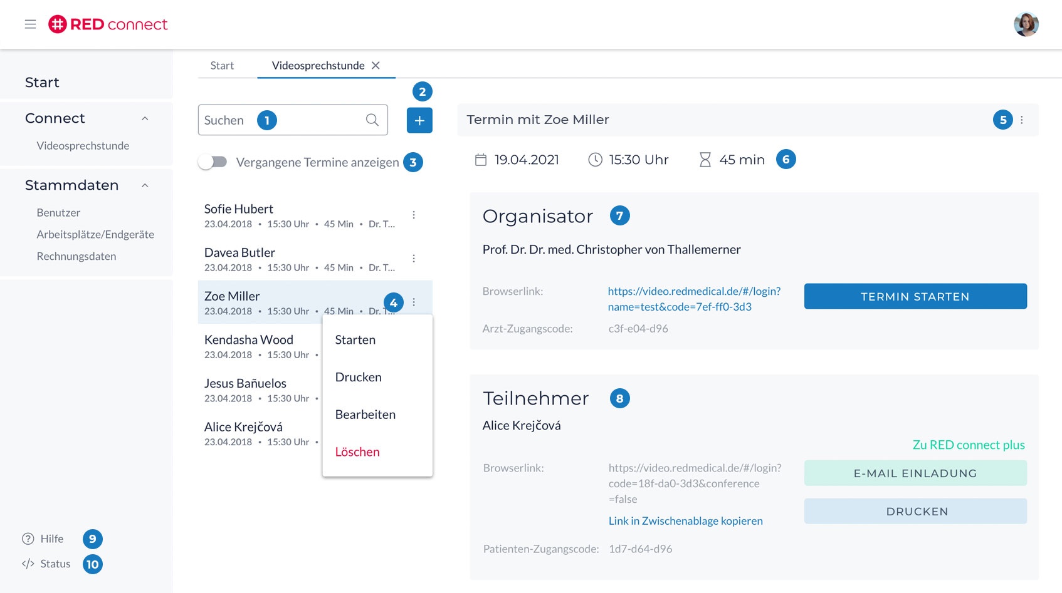Choose Löschen from the context menu
1062x593 pixels.
point(357,452)
